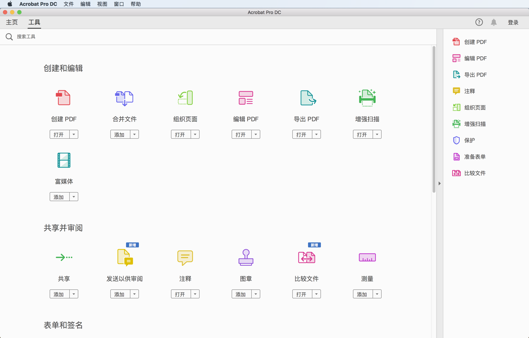Click the 创建 PDF tool icon
529x338 pixels.
[x=64, y=98]
